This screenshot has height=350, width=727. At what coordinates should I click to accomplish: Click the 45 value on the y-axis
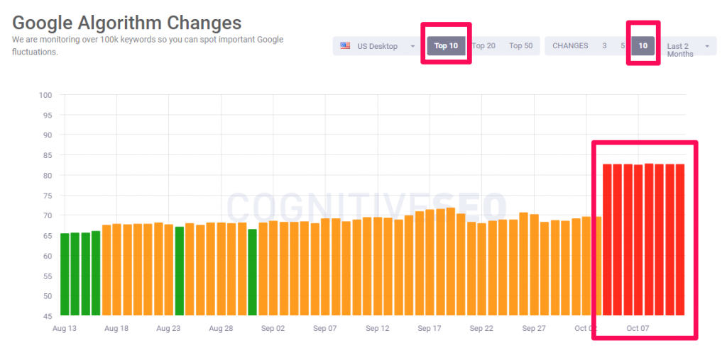(x=48, y=316)
